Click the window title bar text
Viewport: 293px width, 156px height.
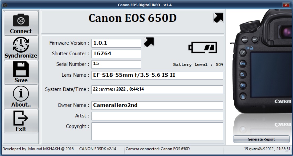(x=145, y=5)
